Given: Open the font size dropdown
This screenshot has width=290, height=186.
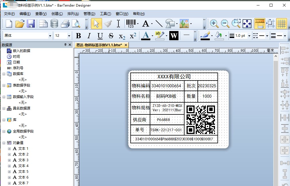Looking at the screenshot, I should 69,36.
